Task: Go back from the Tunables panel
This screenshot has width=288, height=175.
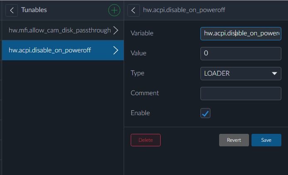Action: pyautogui.click(x=12, y=10)
